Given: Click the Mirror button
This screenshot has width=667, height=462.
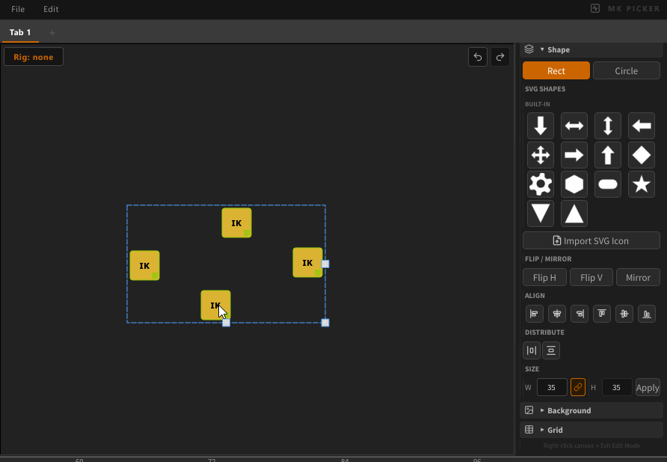Looking at the screenshot, I should coord(638,277).
